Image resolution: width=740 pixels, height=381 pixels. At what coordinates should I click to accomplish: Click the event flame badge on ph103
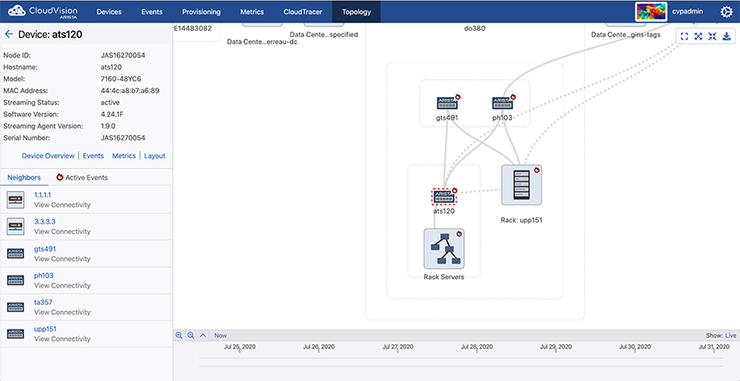[513, 97]
